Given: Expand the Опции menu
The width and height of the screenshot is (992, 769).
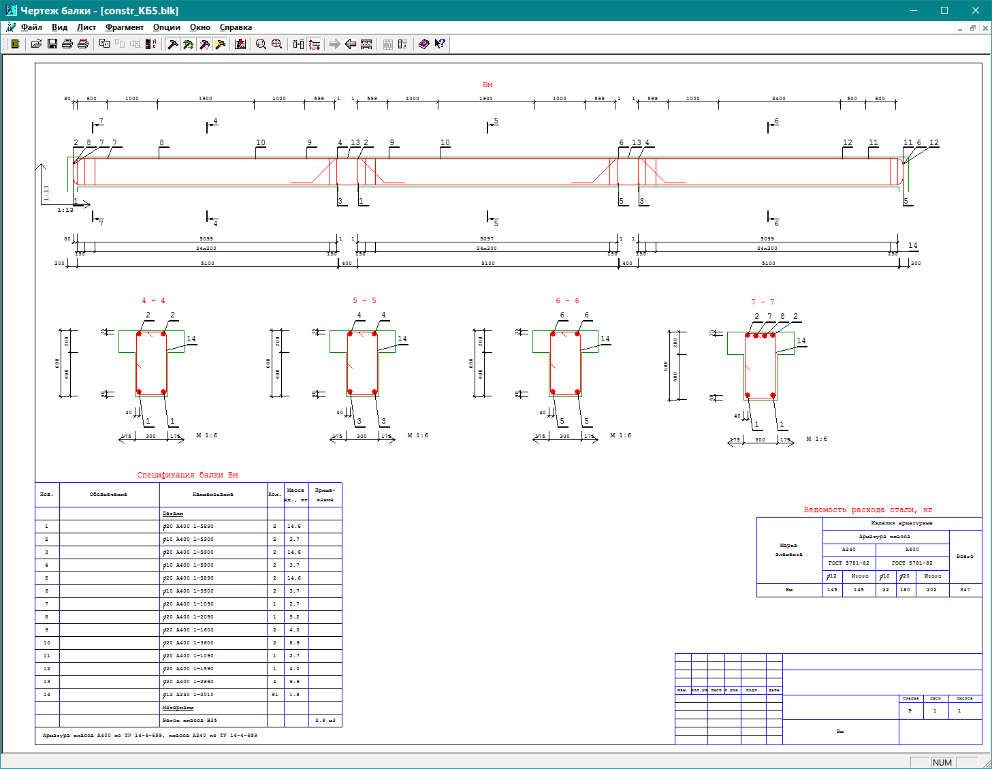Looking at the screenshot, I should click(166, 27).
